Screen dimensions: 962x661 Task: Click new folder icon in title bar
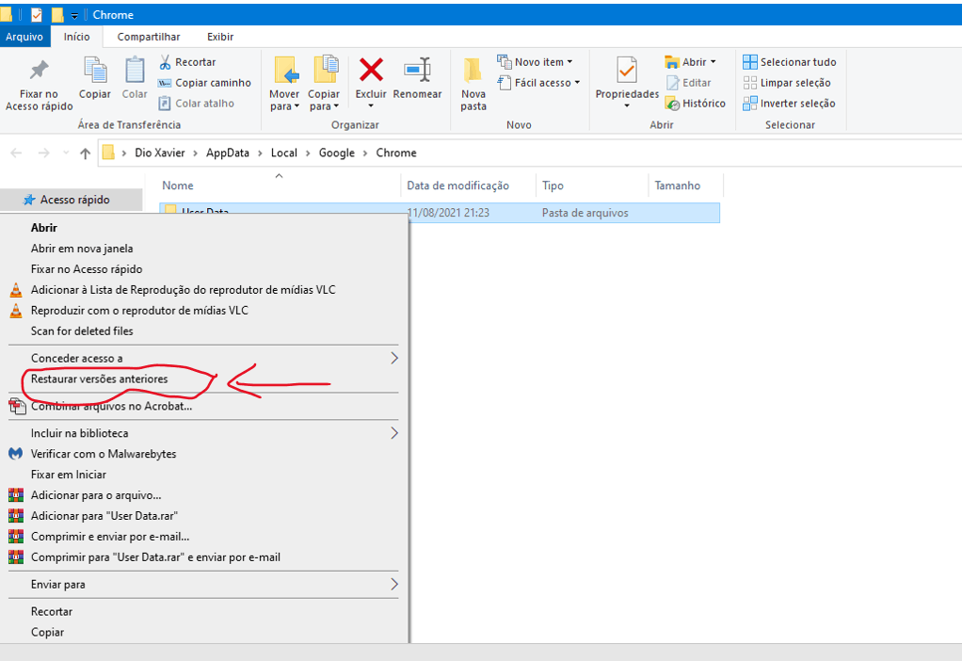coord(57,15)
